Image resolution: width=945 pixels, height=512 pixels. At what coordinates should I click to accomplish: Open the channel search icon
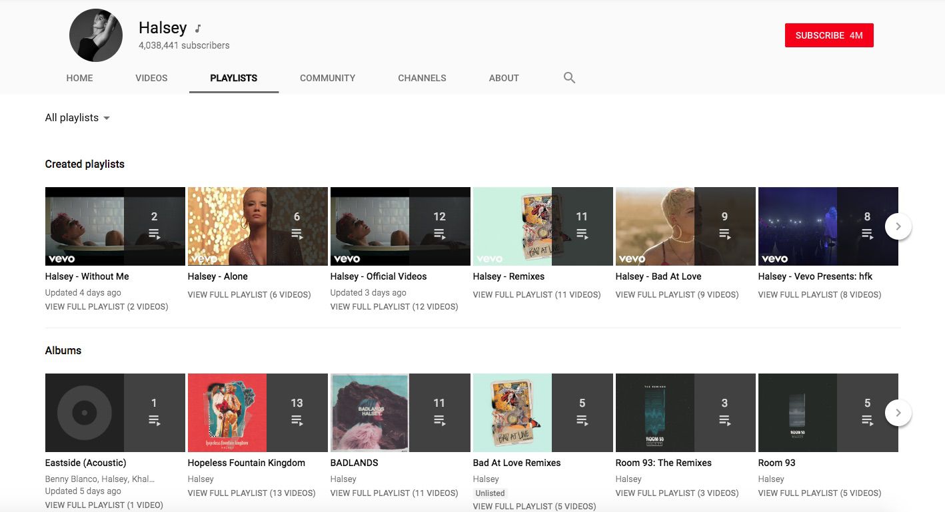pos(569,77)
